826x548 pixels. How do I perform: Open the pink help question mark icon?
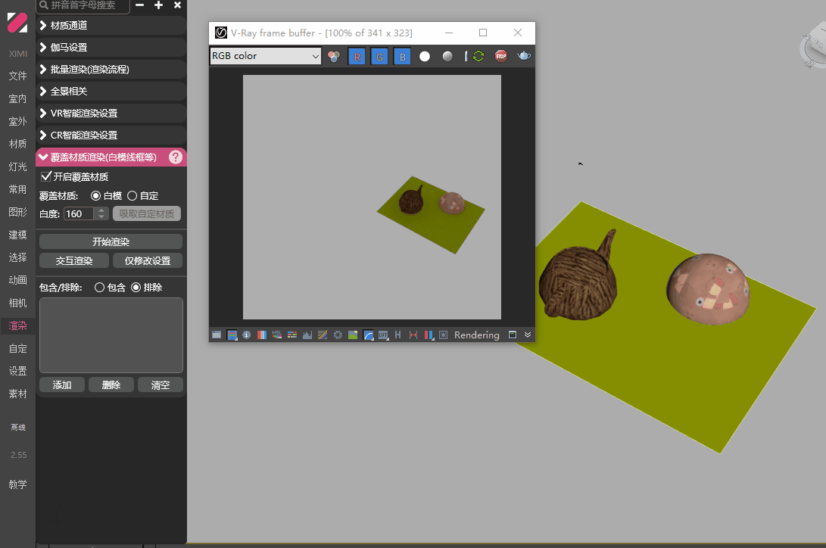coord(176,157)
